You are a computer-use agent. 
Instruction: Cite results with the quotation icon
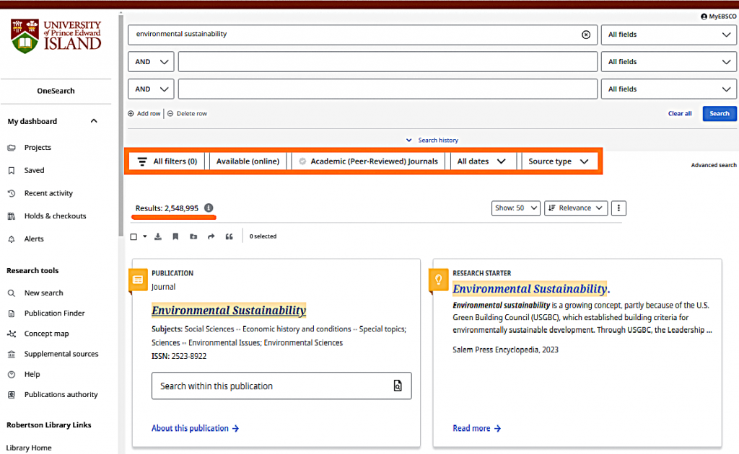click(229, 236)
